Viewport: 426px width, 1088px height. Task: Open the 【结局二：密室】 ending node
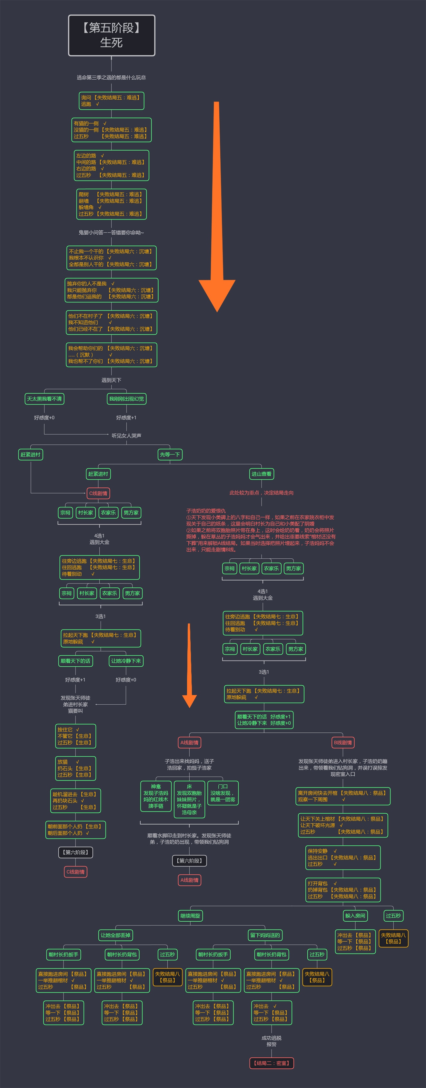click(271, 1063)
